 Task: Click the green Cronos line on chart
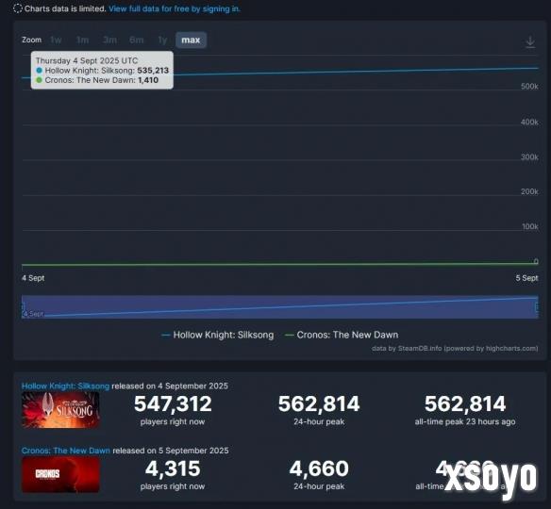279,264
